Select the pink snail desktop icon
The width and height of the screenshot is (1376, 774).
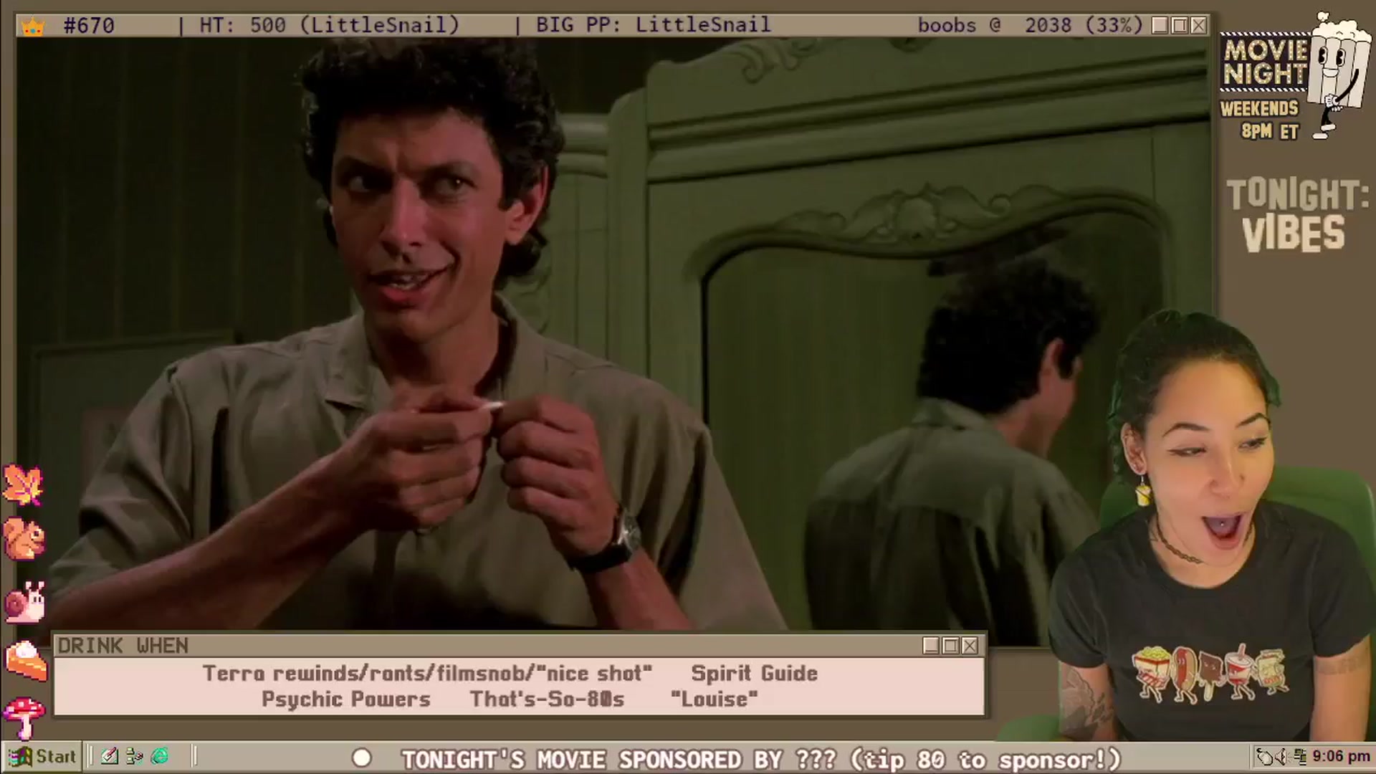[25, 601]
